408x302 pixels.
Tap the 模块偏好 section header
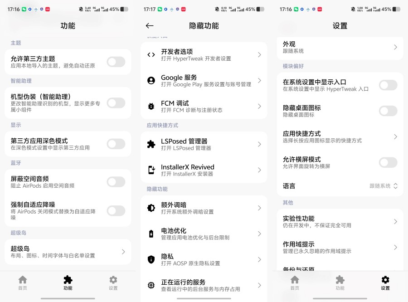[x=293, y=66]
